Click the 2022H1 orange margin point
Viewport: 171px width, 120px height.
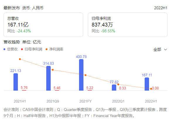[x=151, y=89]
